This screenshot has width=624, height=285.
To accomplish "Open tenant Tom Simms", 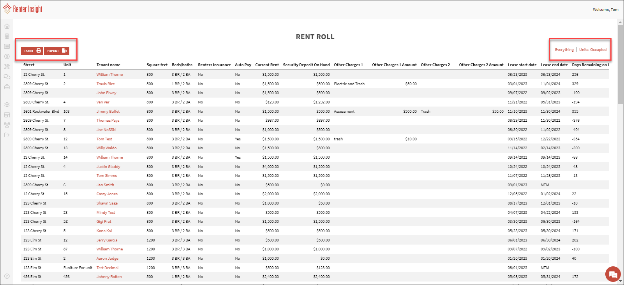I will (x=106, y=175).
